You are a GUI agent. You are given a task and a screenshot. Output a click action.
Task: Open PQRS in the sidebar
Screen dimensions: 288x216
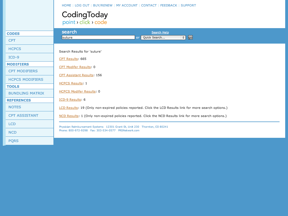tap(30, 141)
